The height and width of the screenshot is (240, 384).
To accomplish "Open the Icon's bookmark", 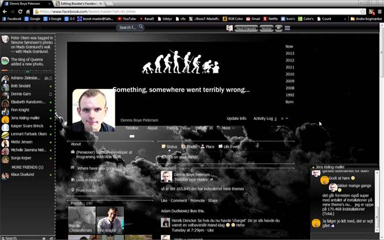I will (x=288, y=18).
